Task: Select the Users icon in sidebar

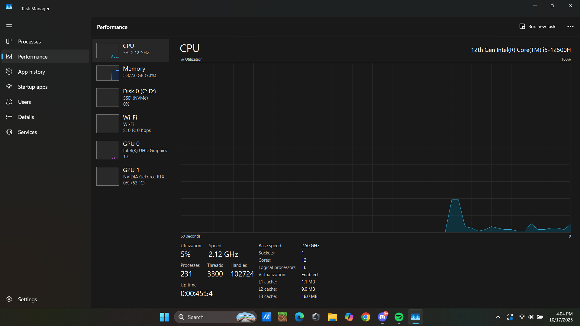Action: [x=9, y=102]
